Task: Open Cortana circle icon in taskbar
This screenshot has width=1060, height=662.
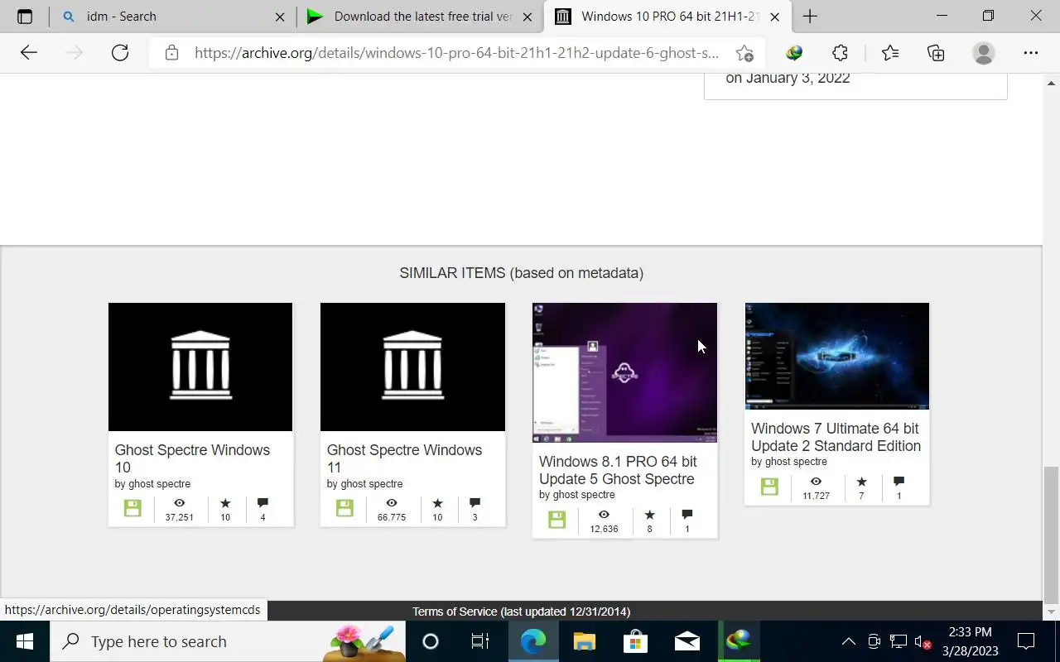Action: click(430, 641)
